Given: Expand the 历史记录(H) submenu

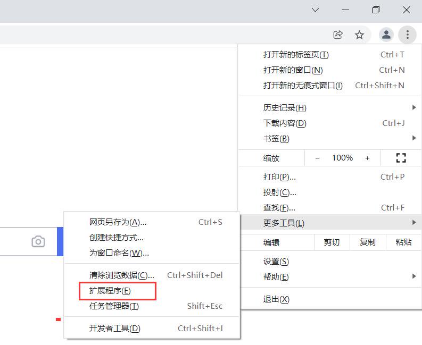Looking at the screenshot, I should click(x=330, y=108).
